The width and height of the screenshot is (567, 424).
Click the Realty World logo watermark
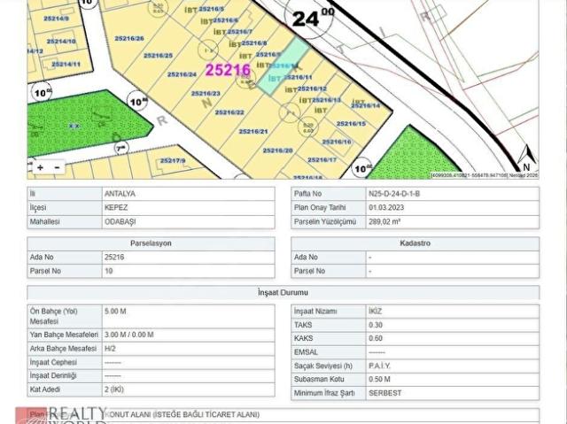pyautogui.click(x=61, y=415)
